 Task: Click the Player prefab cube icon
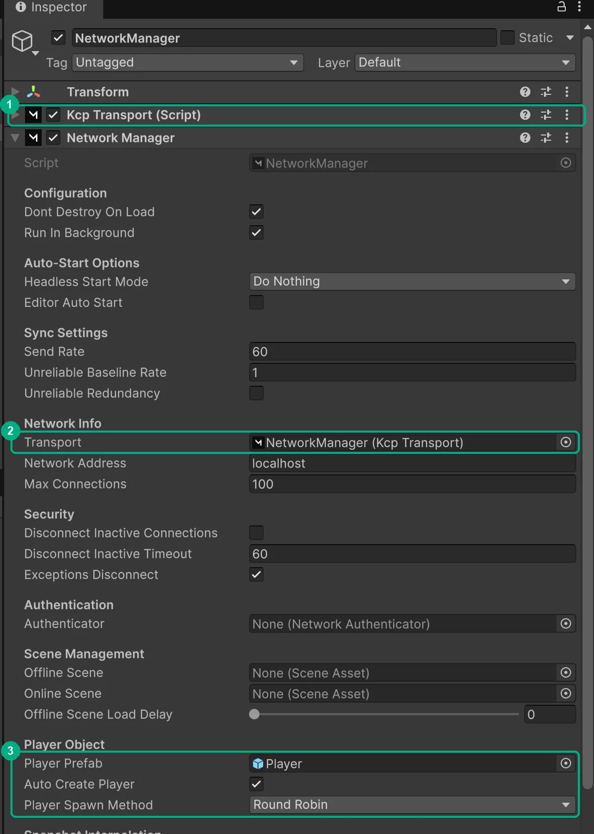pos(258,764)
